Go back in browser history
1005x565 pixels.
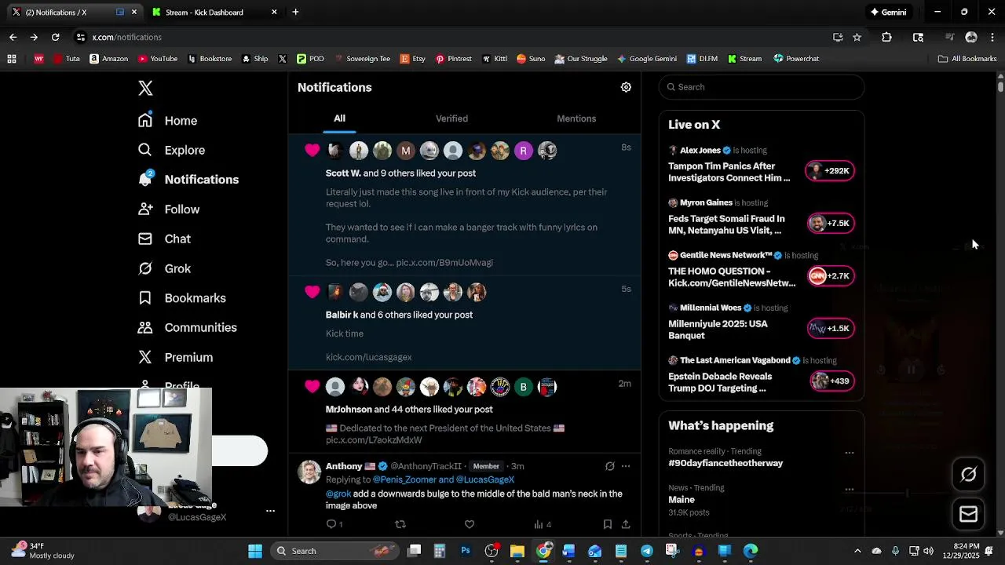[x=13, y=37]
